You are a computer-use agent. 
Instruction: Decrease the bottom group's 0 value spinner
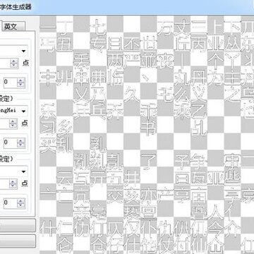coord(21,205)
